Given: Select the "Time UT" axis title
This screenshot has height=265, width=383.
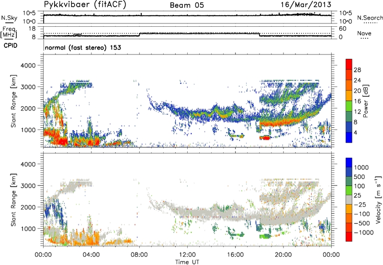Looking at the screenshot, I should pos(187,262).
